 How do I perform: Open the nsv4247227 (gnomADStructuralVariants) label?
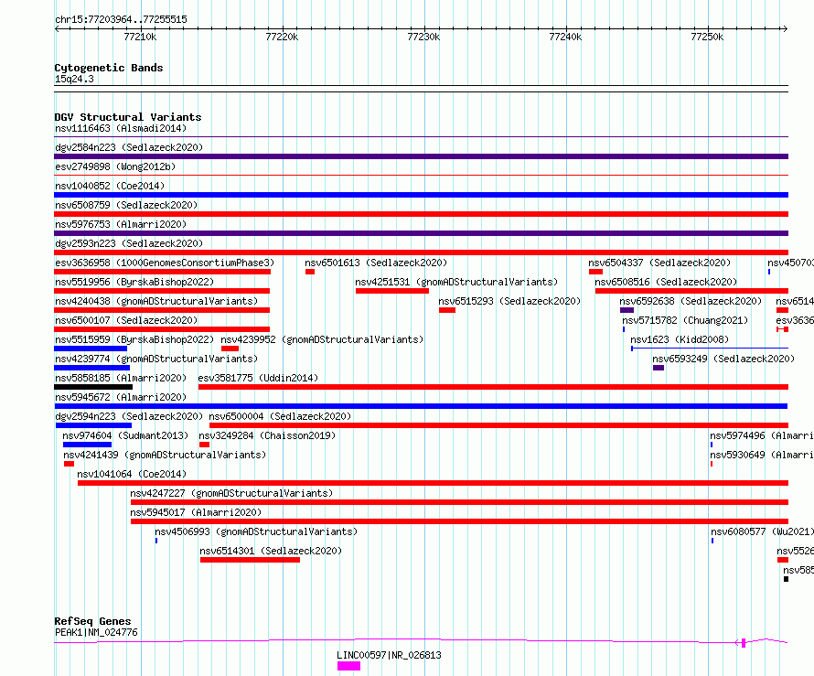click(231, 493)
